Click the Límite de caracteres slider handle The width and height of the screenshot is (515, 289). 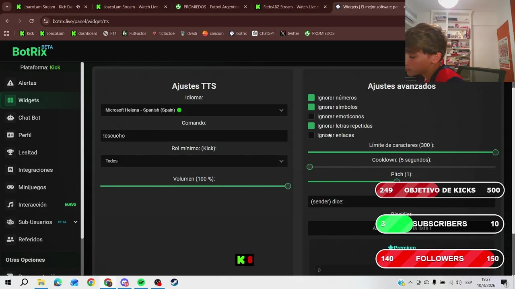point(495,153)
